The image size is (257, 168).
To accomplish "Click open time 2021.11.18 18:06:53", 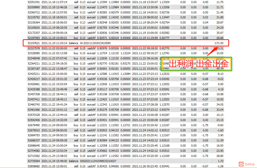I will tap(54, 22).
